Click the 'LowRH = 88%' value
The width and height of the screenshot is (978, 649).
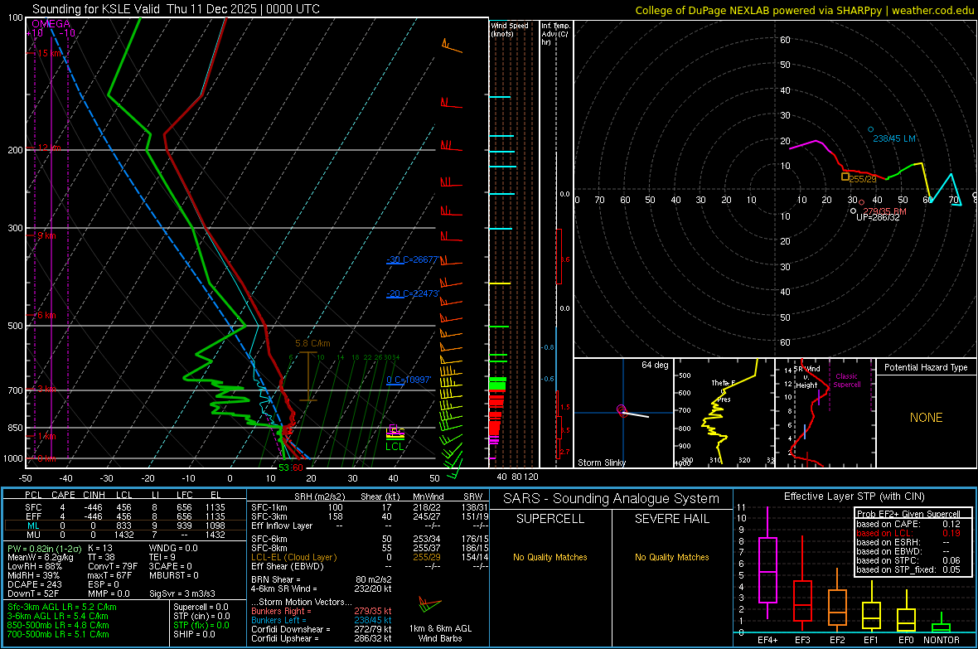pyautogui.click(x=34, y=567)
